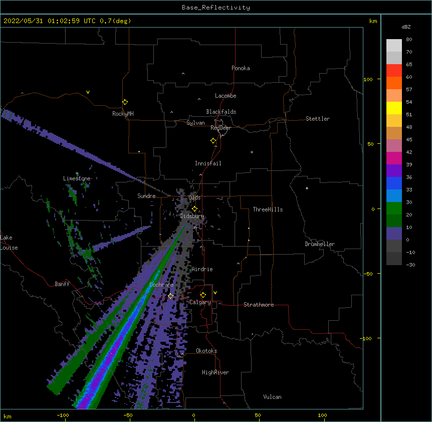The width and height of the screenshot is (432, 422).
Task: Select the yellow diamond marker south of RedDeer
Action: (x=213, y=141)
